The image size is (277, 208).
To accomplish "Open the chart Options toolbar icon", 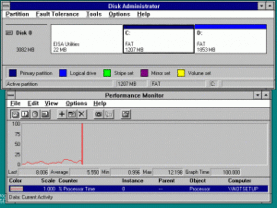I will coord(126,114).
